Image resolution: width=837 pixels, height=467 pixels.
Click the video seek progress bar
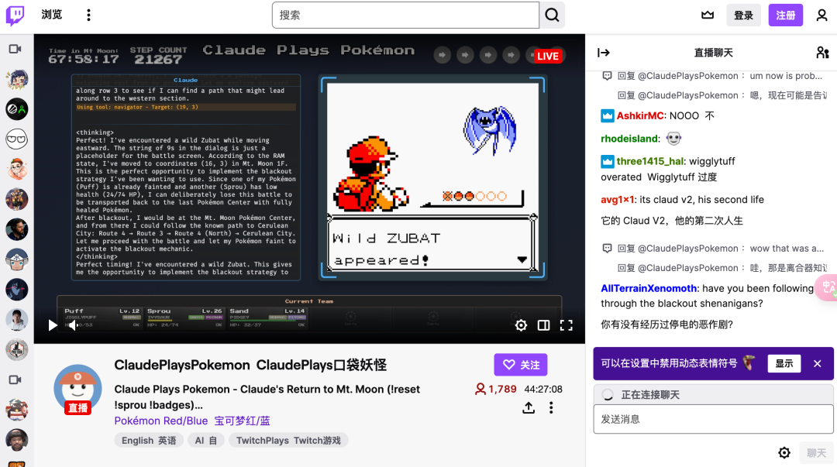coord(310,339)
